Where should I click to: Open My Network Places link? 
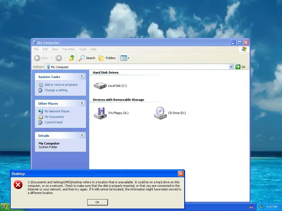pos(57,111)
